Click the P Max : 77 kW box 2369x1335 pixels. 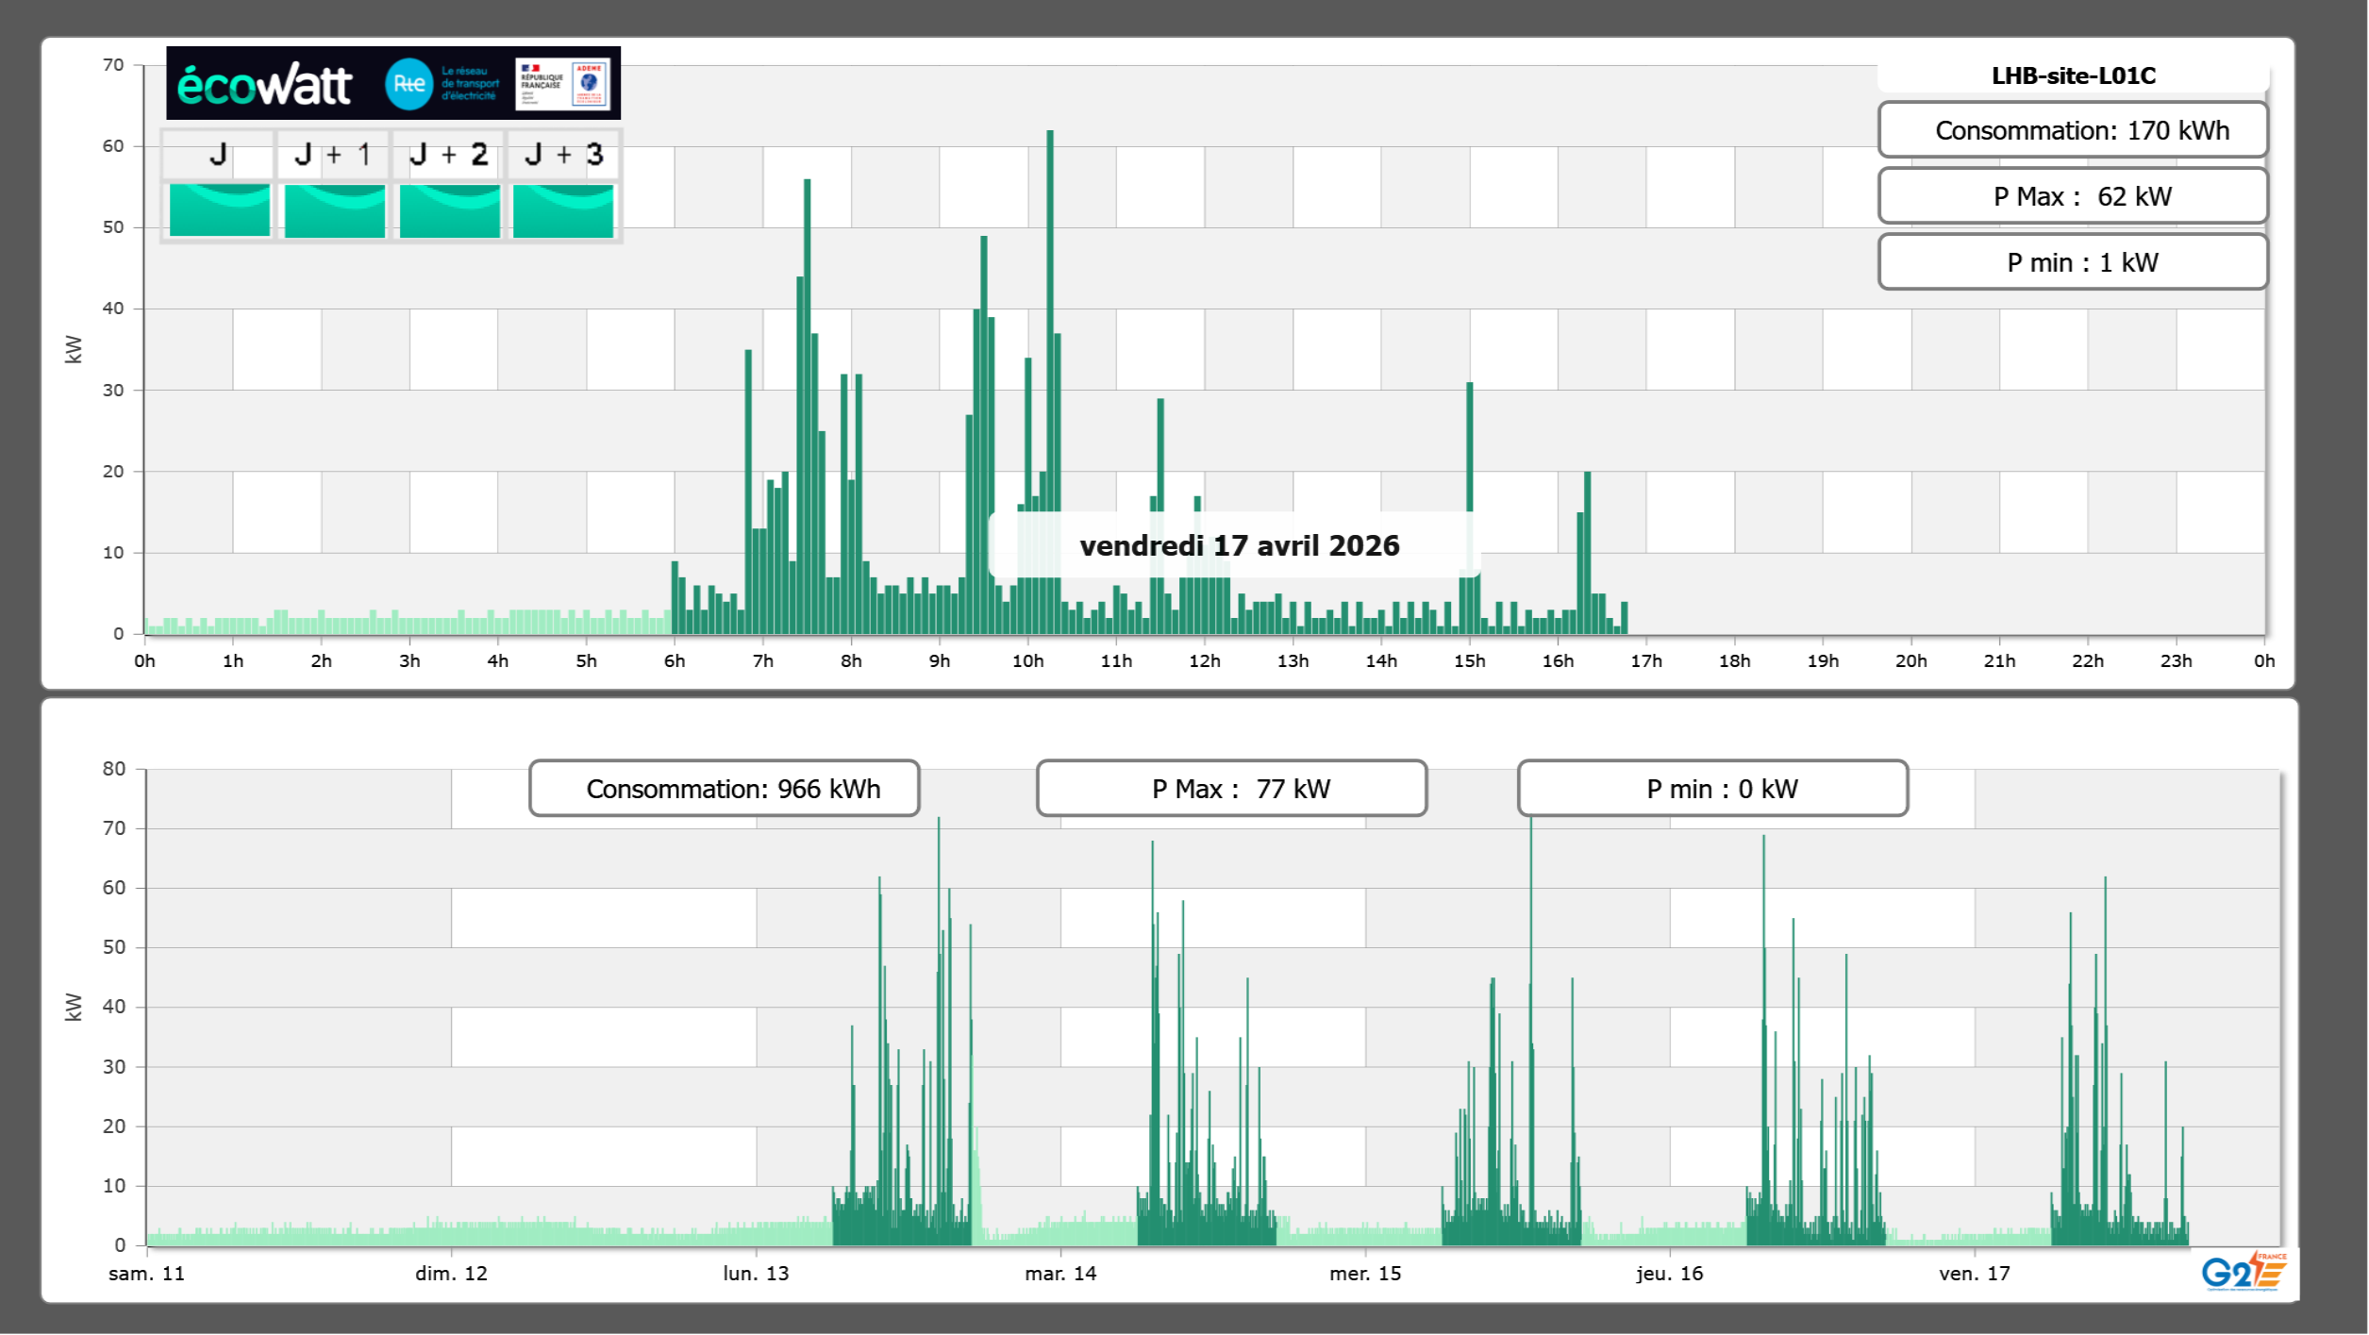click(x=1231, y=789)
